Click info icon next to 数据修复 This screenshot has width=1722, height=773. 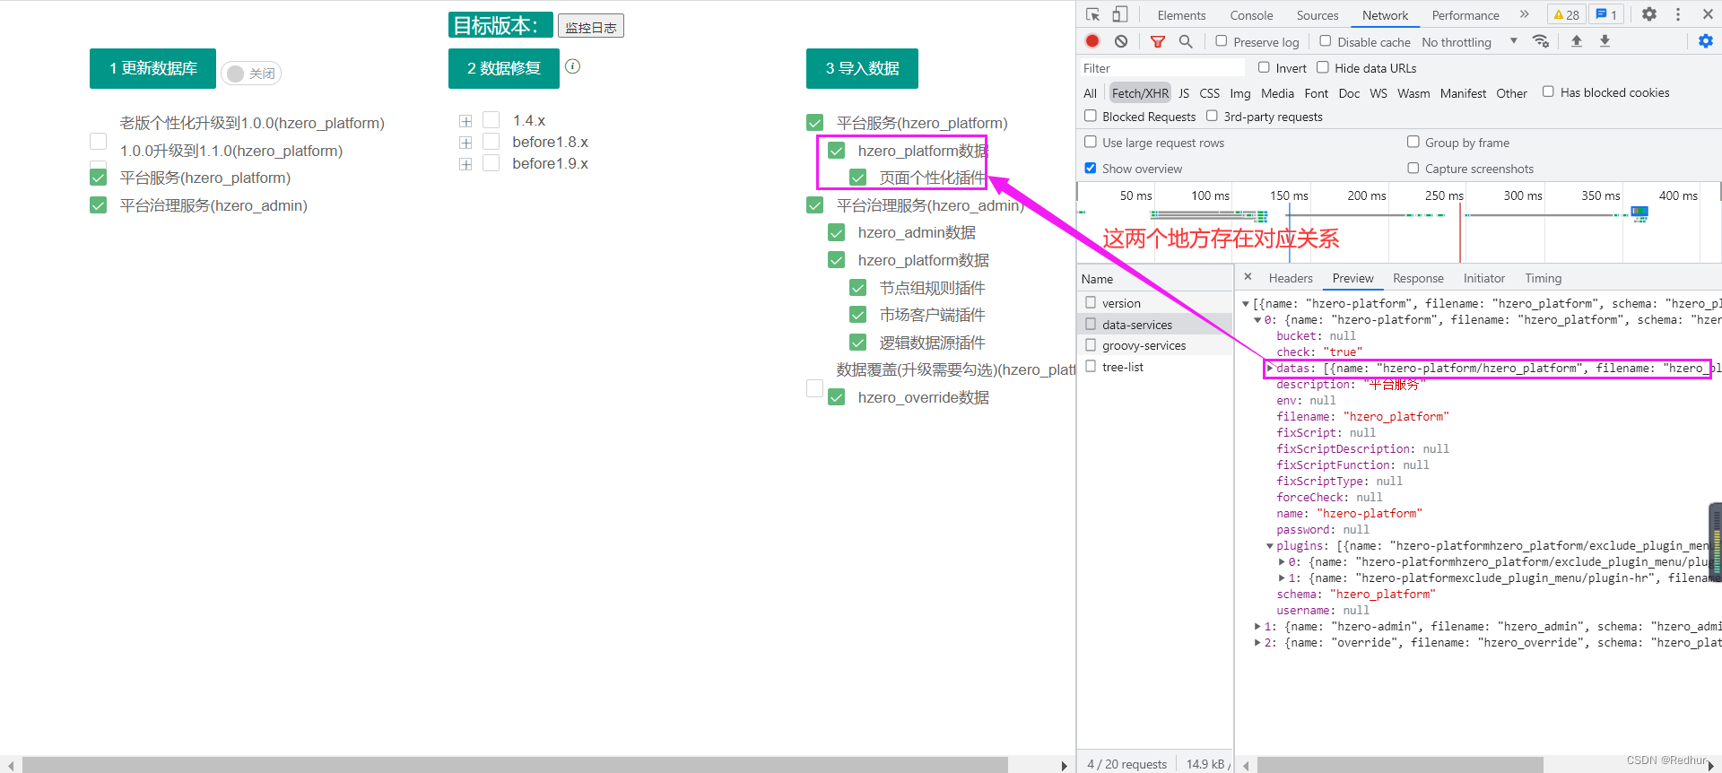click(x=572, y=66)
